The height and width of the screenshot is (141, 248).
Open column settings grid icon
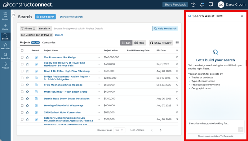click(177, 43)
